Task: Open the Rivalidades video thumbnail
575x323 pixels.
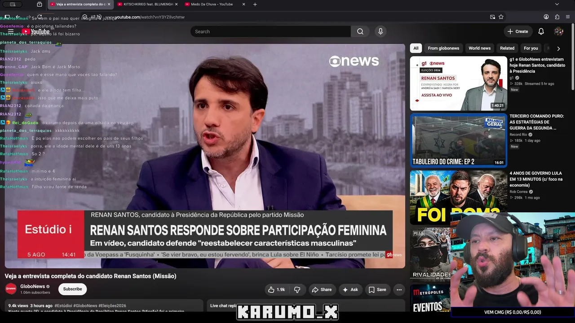Action: click(430, 254)
